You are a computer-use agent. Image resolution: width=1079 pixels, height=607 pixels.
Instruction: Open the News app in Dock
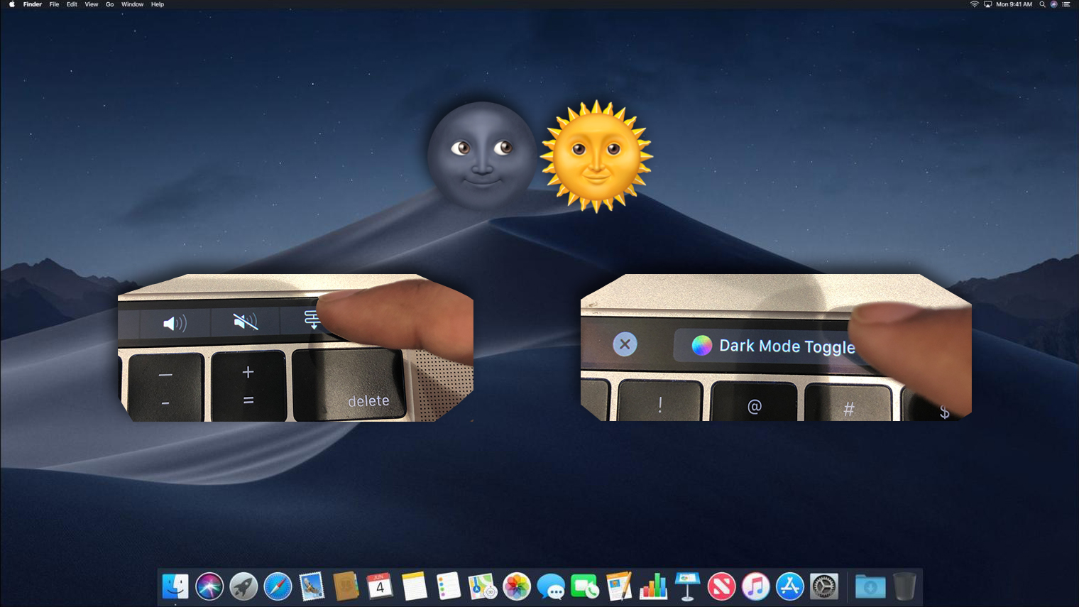tap(721, 587)
